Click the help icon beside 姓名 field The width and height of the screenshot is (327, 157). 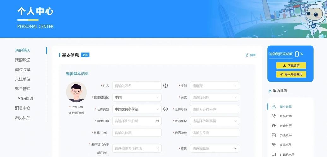click(166, 85)
